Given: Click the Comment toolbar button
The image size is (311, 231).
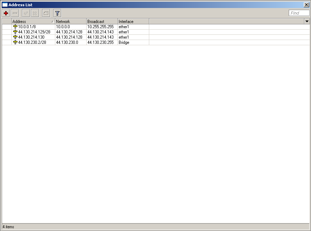Looking at the screenshot, I should 46,13.
